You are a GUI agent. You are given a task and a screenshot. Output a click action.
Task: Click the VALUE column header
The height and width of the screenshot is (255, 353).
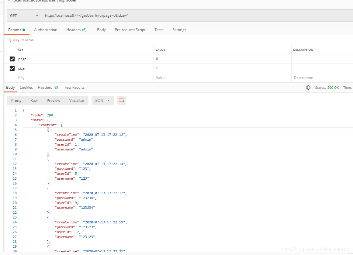click(160, 50)
